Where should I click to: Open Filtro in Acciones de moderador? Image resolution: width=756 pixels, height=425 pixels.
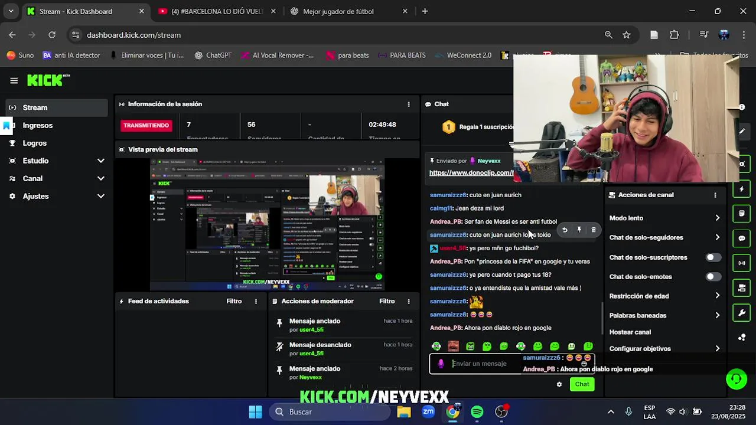(x=387, y=301)
